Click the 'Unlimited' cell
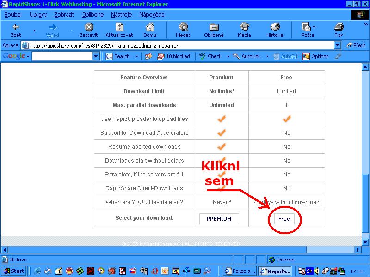370x277 pixels. tap(222, 105)
